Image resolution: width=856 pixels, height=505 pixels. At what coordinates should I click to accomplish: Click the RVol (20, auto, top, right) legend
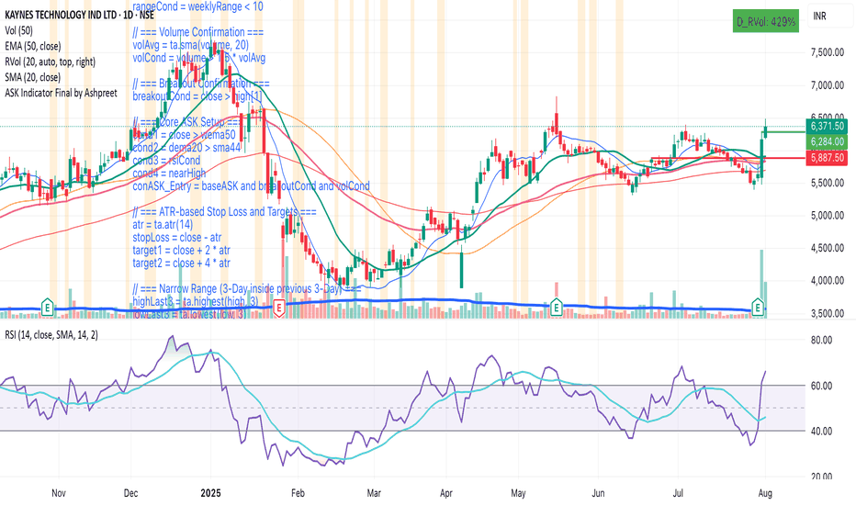pyautogui.click(x=51, y=62)
